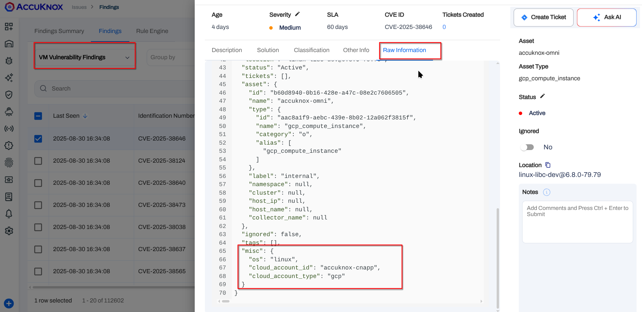Screen dimensions: 642x312
Task: Open the dashboard icon in left sidebar
Action: click(x=9, y=27)
